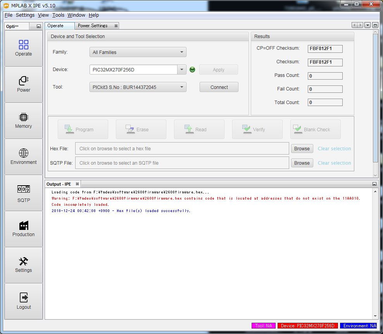Browse for a Hex file
This screenshot has width=383, height=334.
[302, 148]
